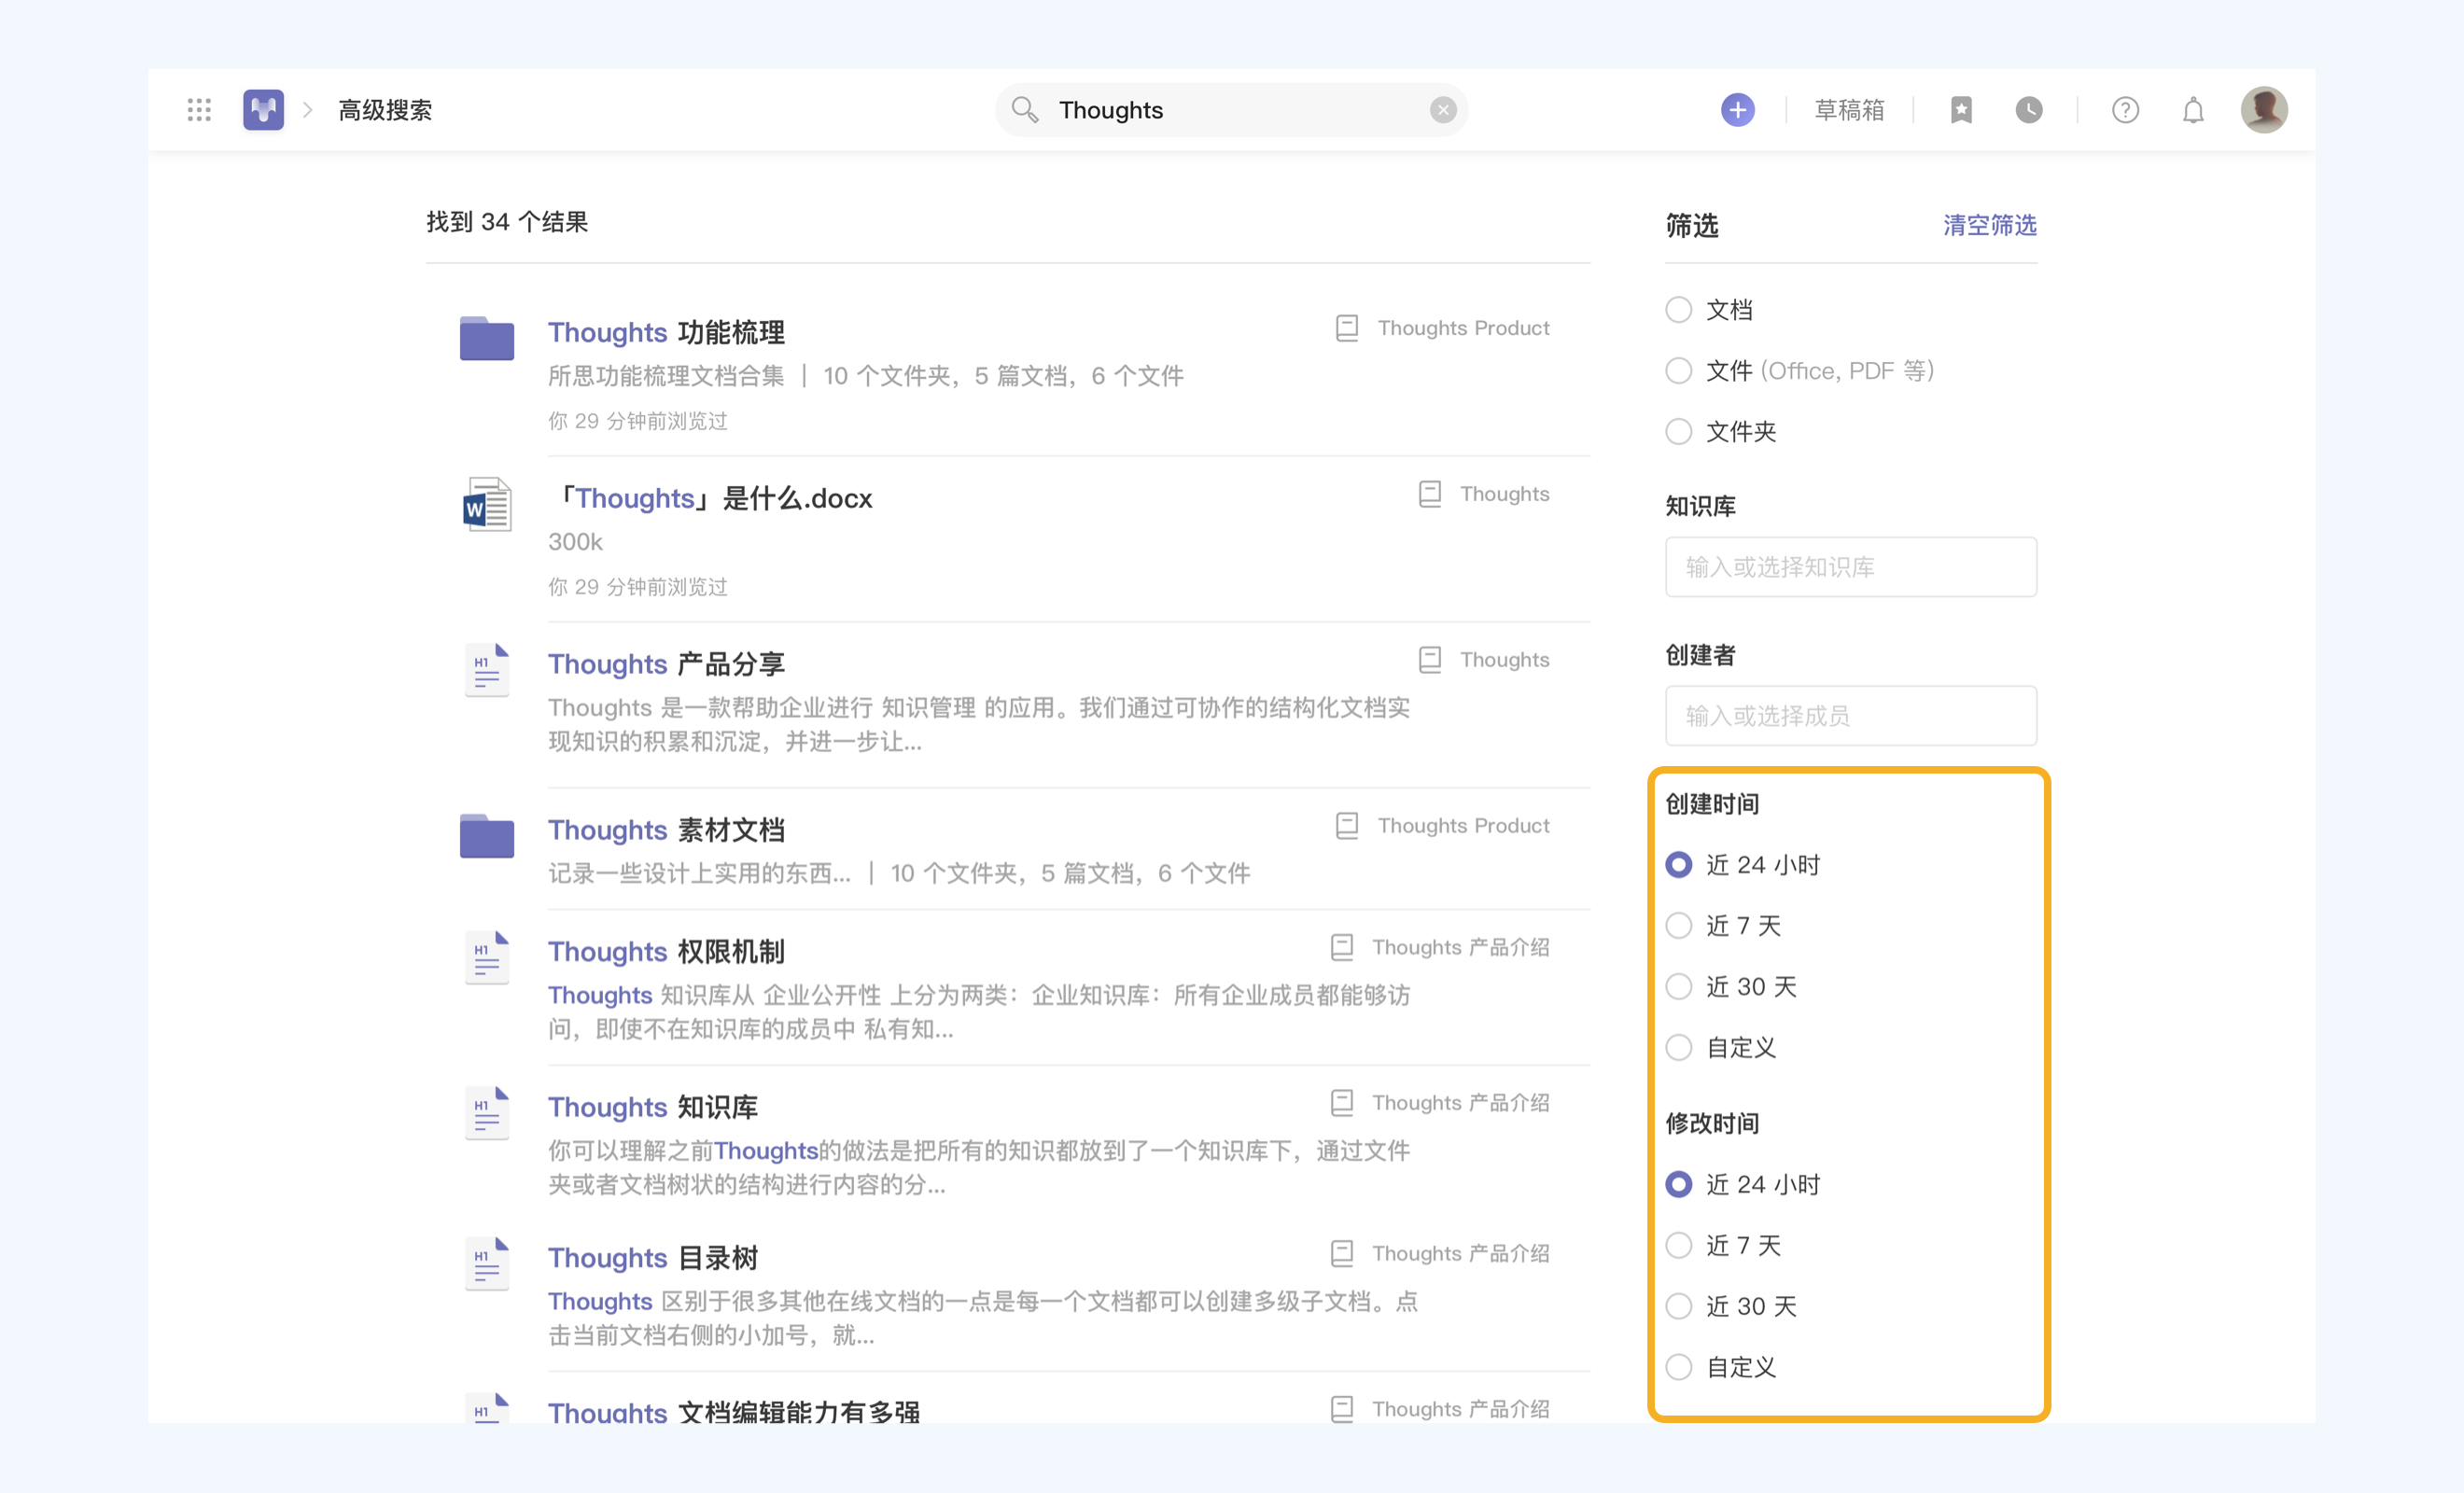Open Thoughts 权限机制 result
Image resolution: width=2464 pixels, height=1493 pixels.
(x=666, y=952)
